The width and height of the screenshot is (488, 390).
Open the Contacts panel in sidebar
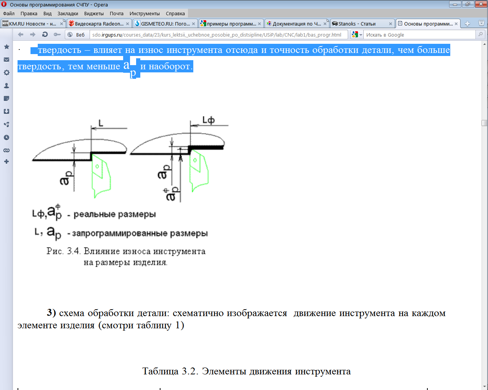(6, 86)
